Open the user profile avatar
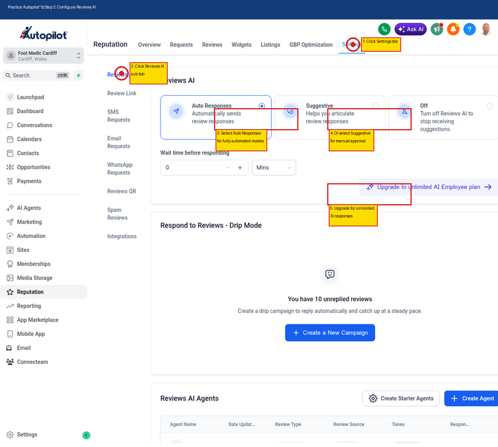Screen dimensions: 498x447 tap(486, 29)
